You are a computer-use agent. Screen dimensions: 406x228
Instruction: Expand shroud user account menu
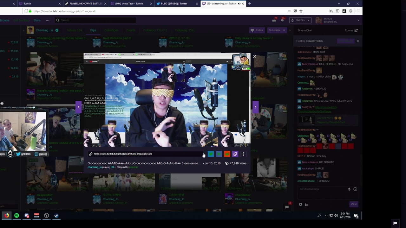(358, 20)
